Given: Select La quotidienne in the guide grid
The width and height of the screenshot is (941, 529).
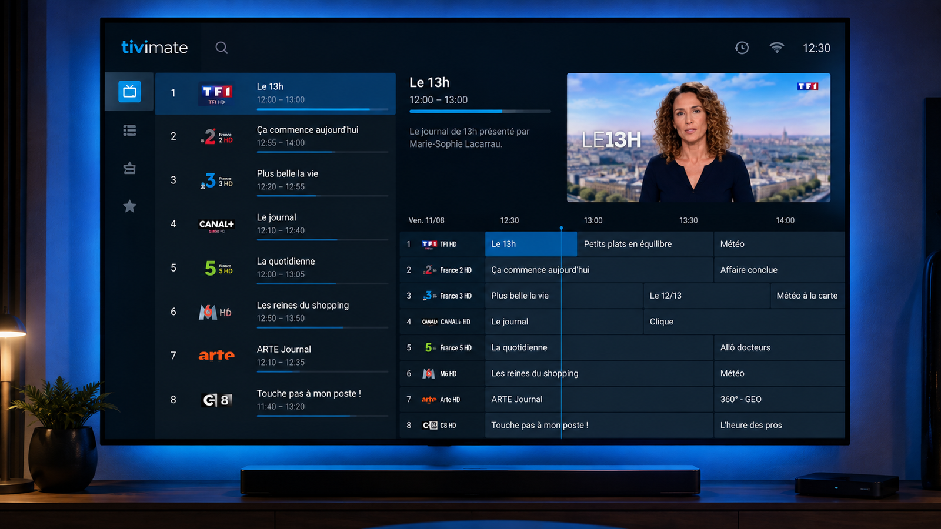Looking at the screenshot, I should click(x=599, y=347).
